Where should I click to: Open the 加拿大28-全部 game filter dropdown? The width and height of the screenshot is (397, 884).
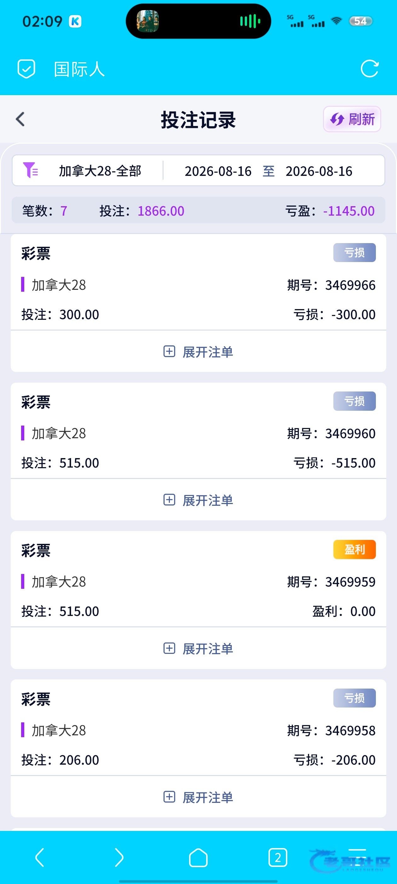point(100,170)
